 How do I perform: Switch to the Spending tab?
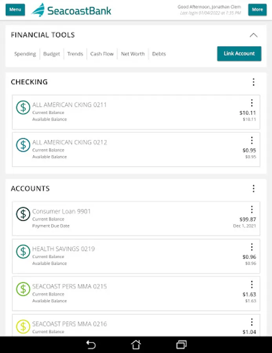coord(25,54)
